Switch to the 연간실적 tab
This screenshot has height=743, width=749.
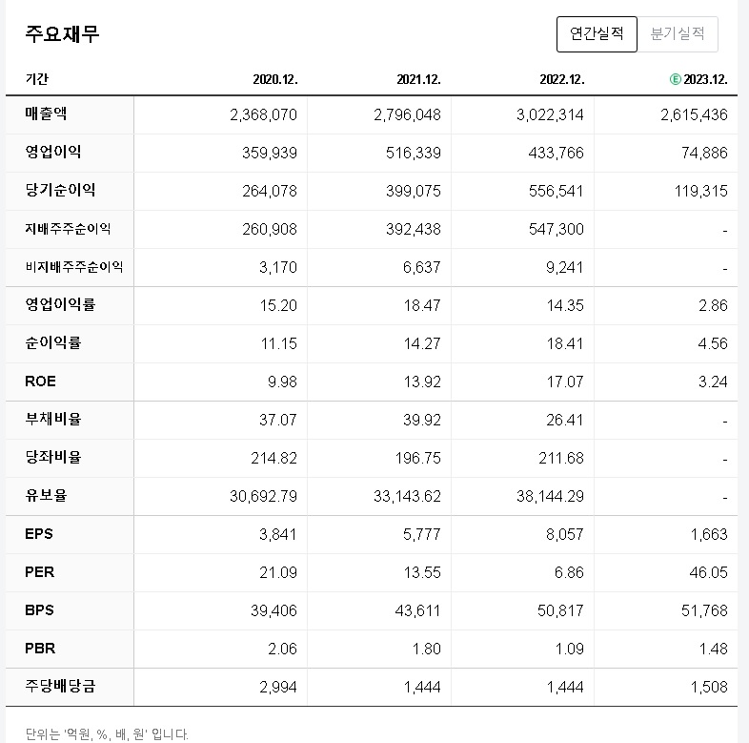(x=597, y=34)
